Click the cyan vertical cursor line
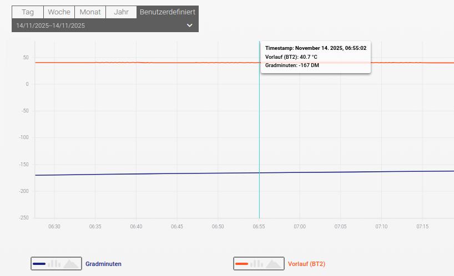Viewport: 454px width, 276px height. point(259,139)
